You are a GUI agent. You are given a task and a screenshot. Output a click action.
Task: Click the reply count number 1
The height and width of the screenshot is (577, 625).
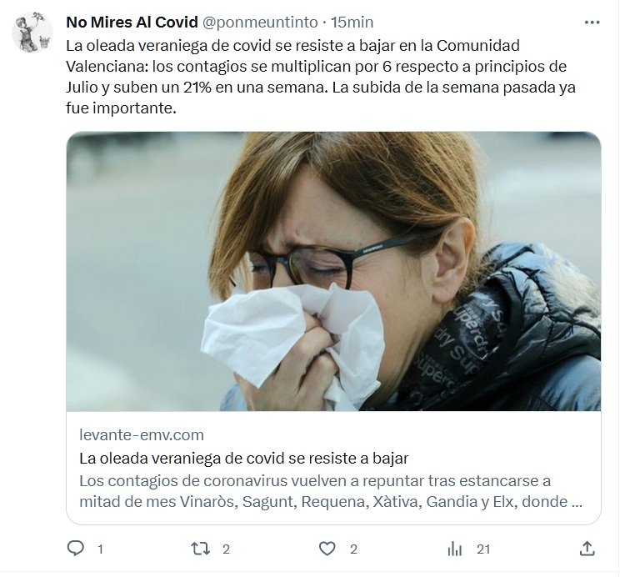[x=100, y=549]
